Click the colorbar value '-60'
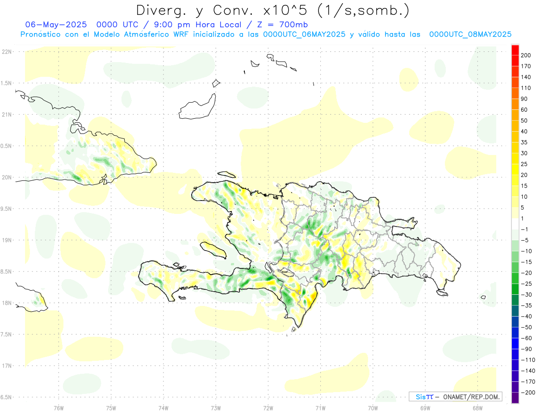Viewport: 536px width, 414px height. coord(526,338)
